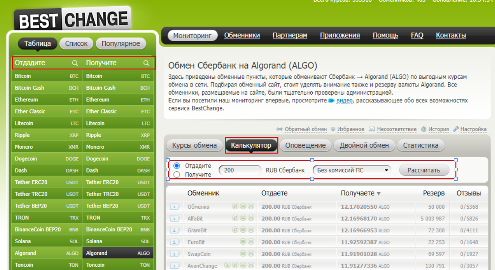The image size is (495, 270).
Task: Open the Приложения menu item
Action: click(340, 35)
